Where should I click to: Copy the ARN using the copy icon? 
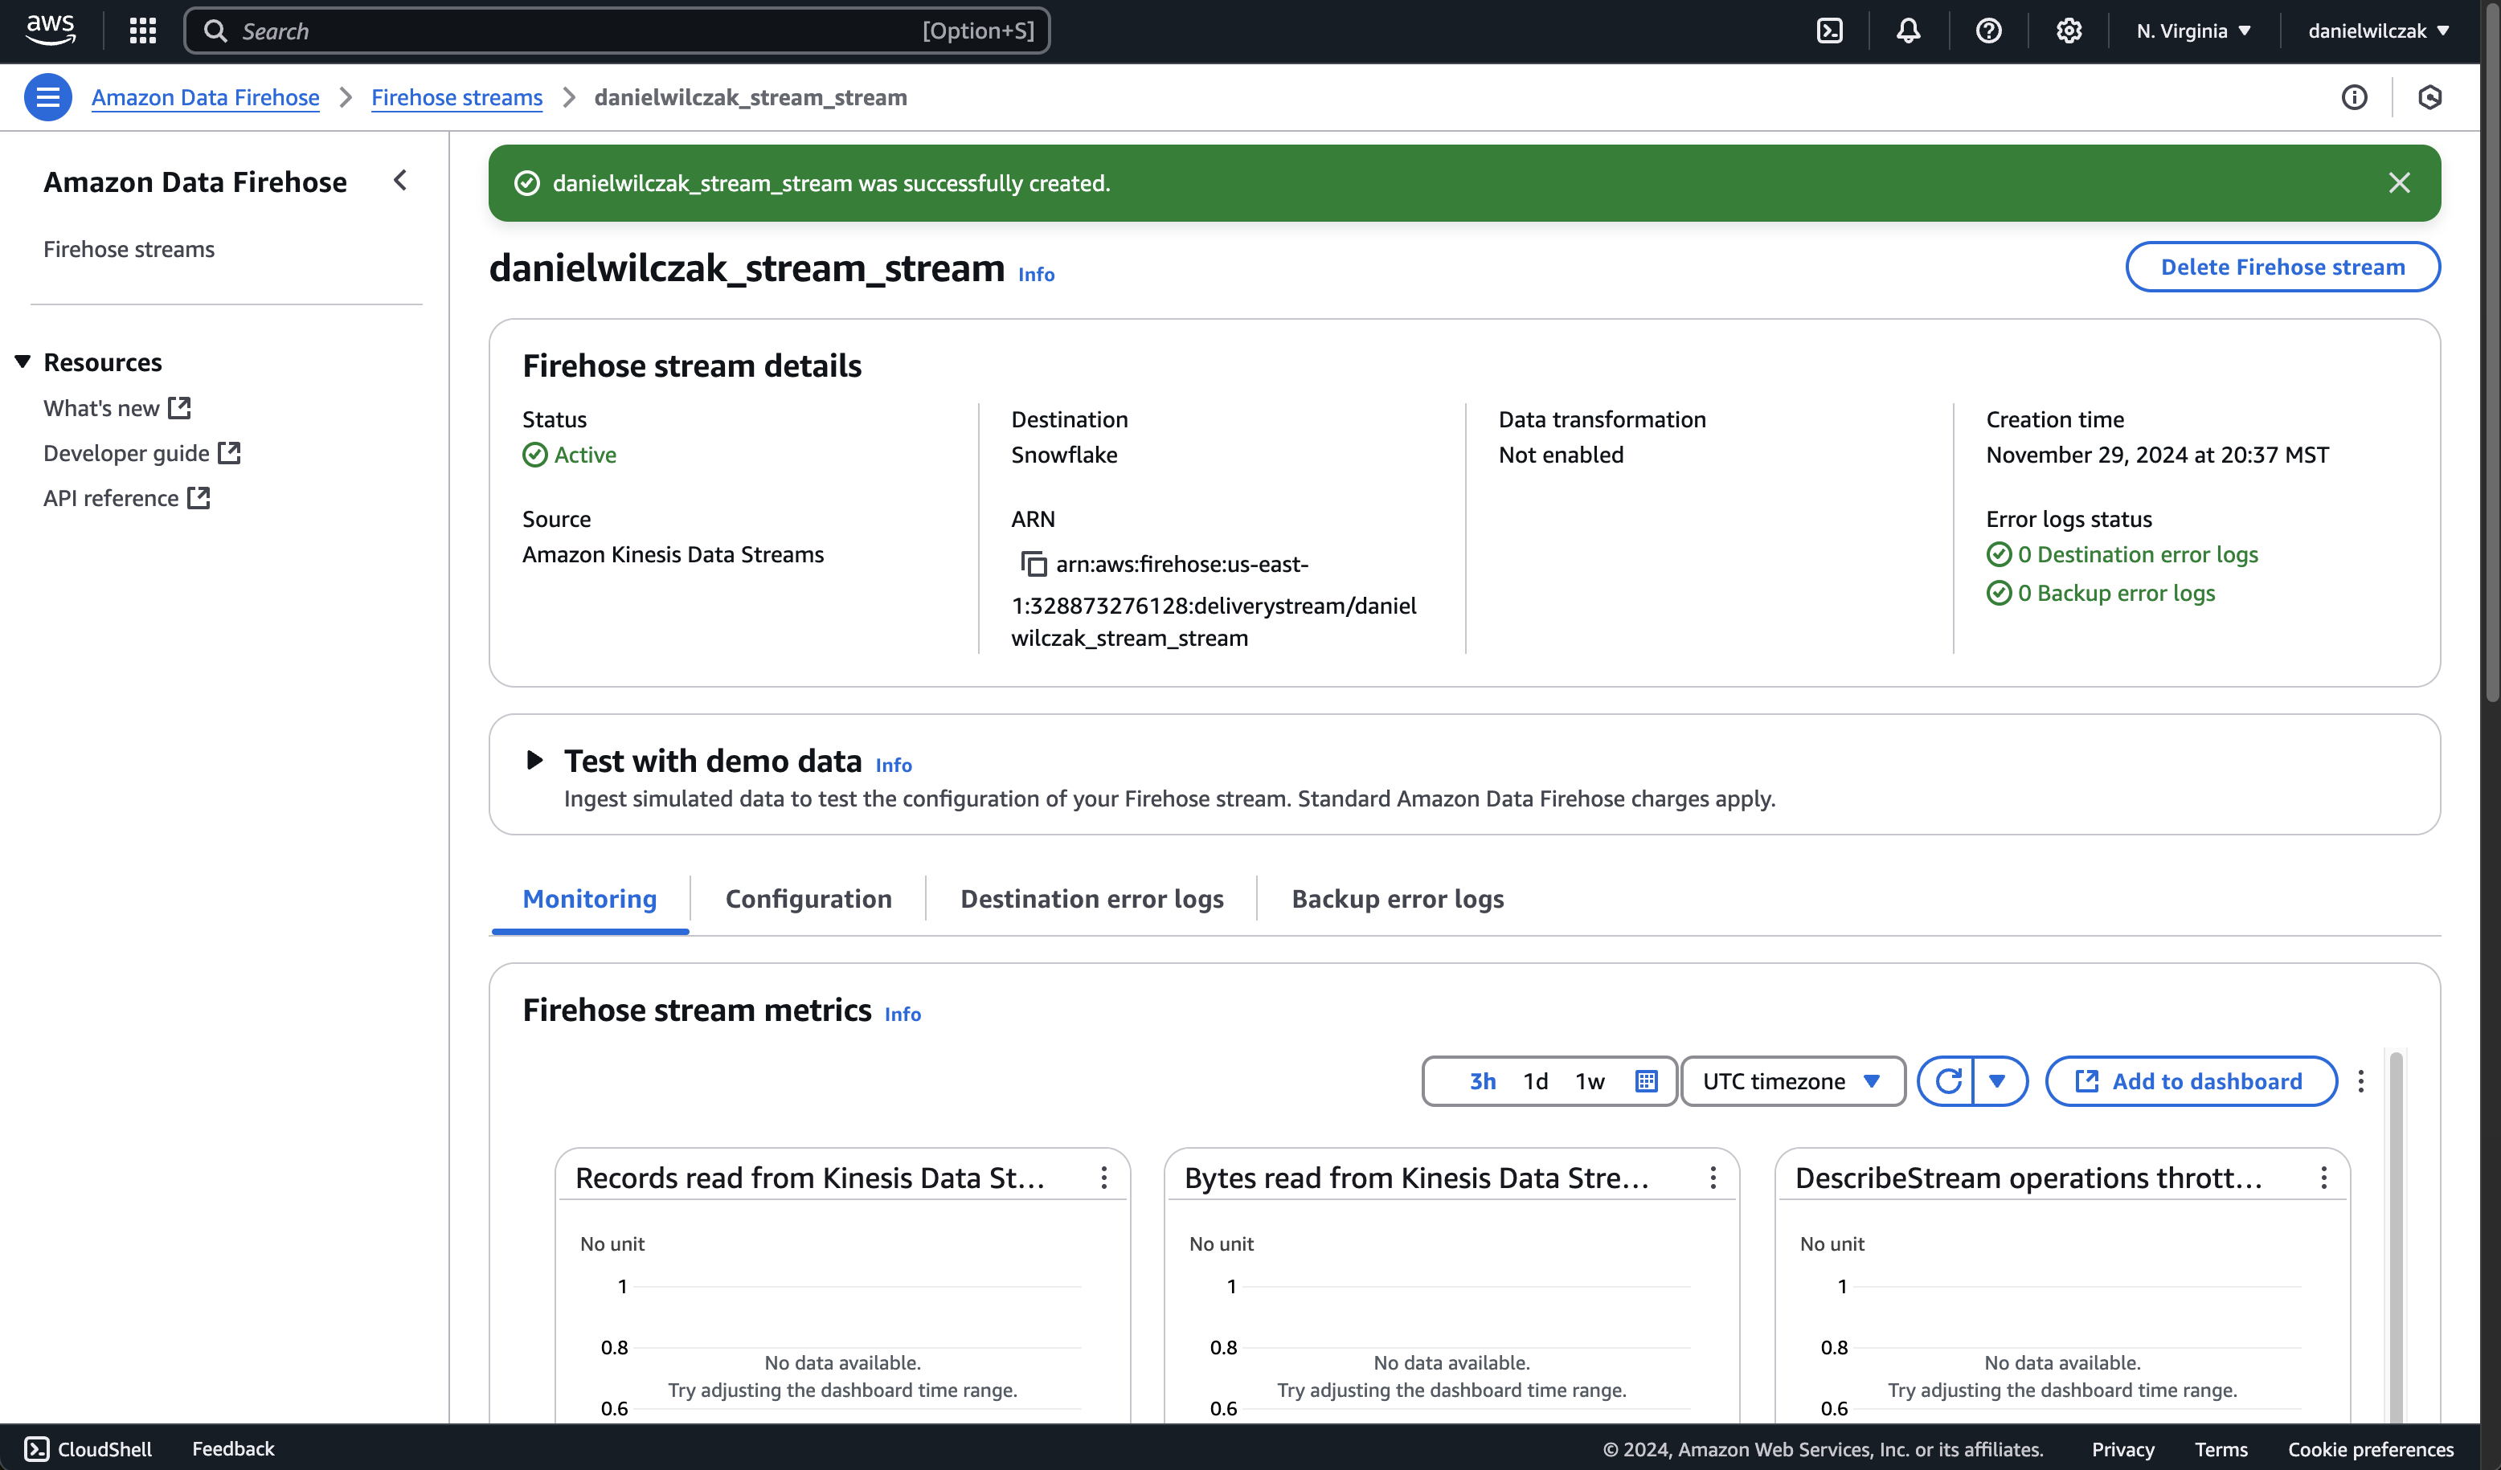click(1034, 565)
